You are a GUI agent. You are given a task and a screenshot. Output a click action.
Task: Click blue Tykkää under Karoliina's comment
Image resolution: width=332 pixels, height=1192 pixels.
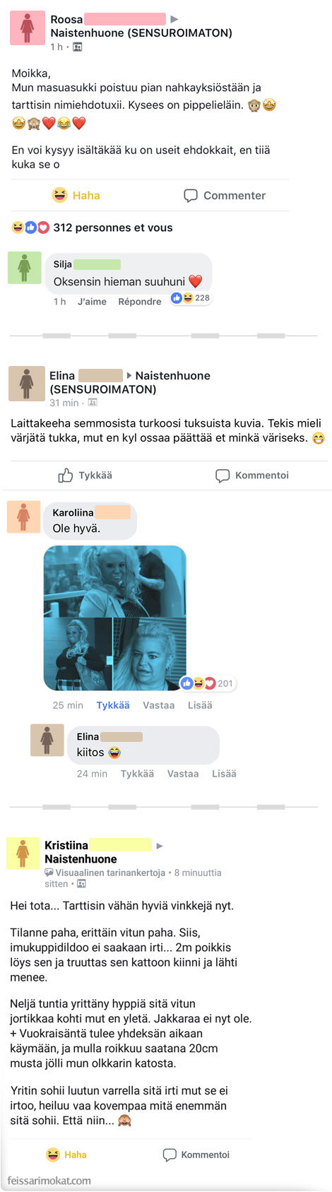pyautogui.click(x=113, y=705)
